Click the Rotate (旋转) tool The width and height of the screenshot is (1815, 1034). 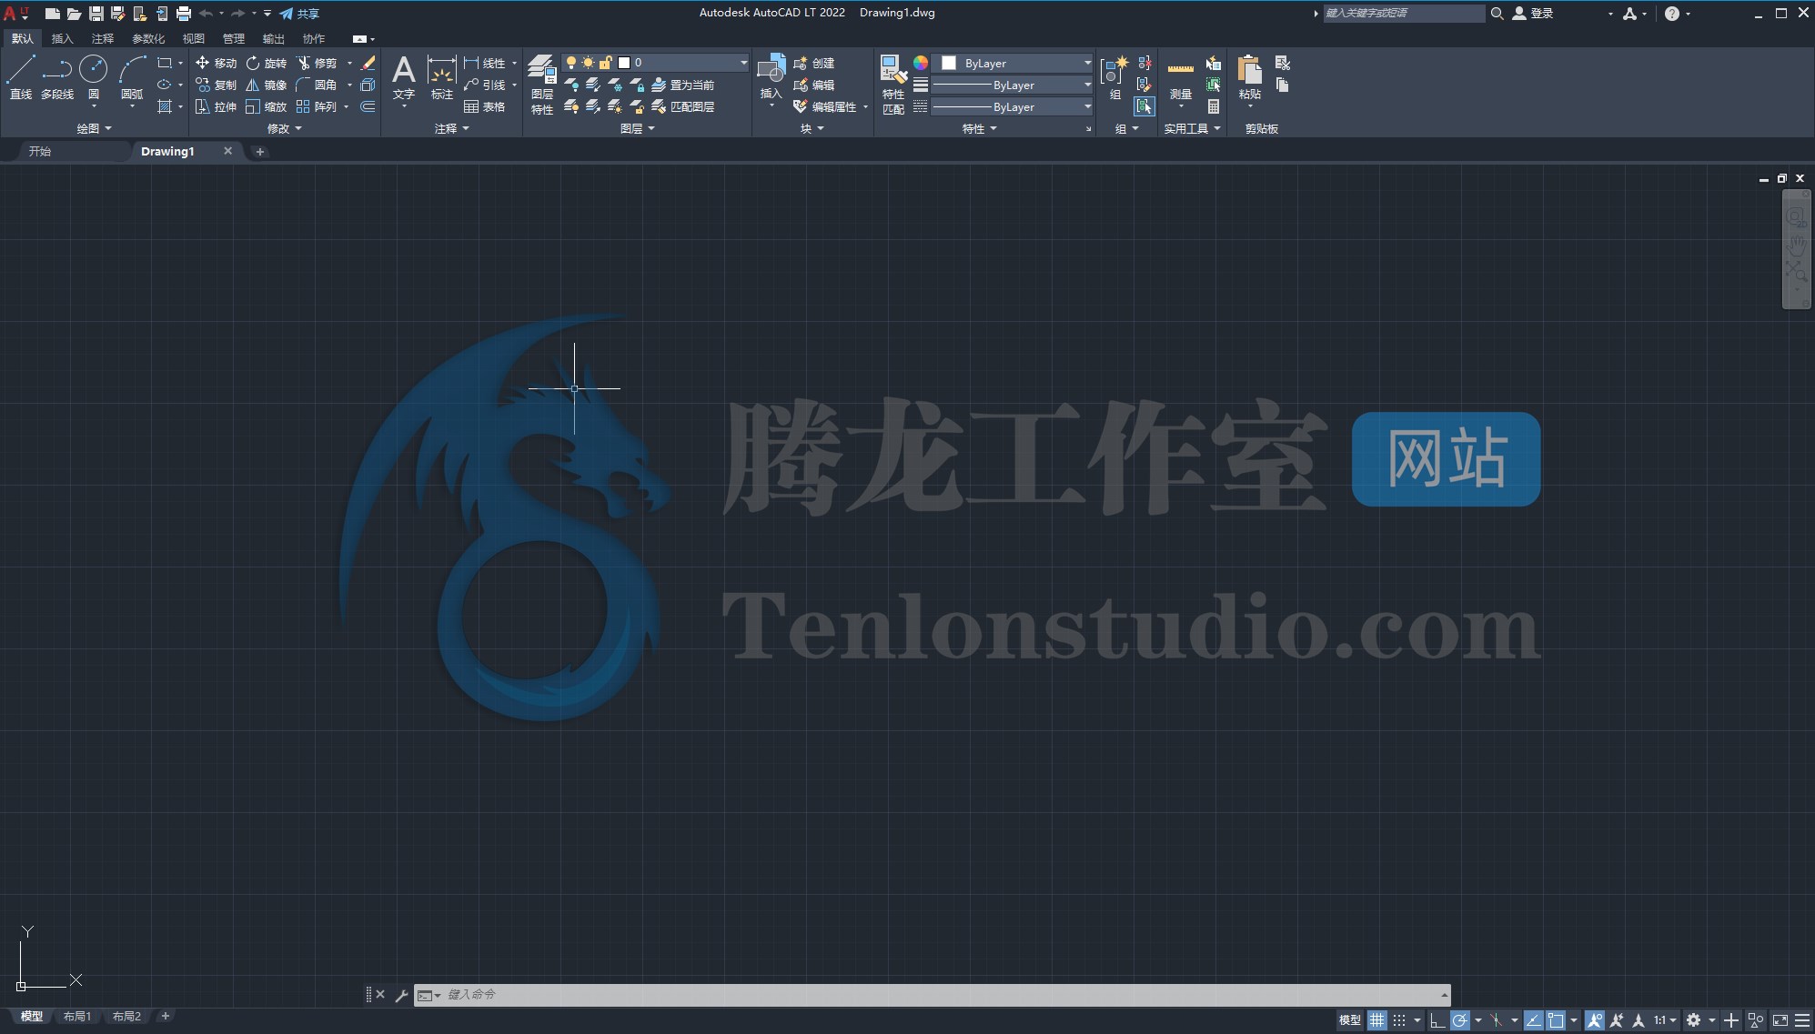(266, 63)
